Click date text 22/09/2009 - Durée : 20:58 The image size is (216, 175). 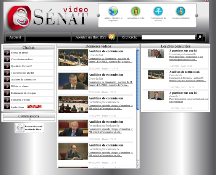click(x=102, y=92)
